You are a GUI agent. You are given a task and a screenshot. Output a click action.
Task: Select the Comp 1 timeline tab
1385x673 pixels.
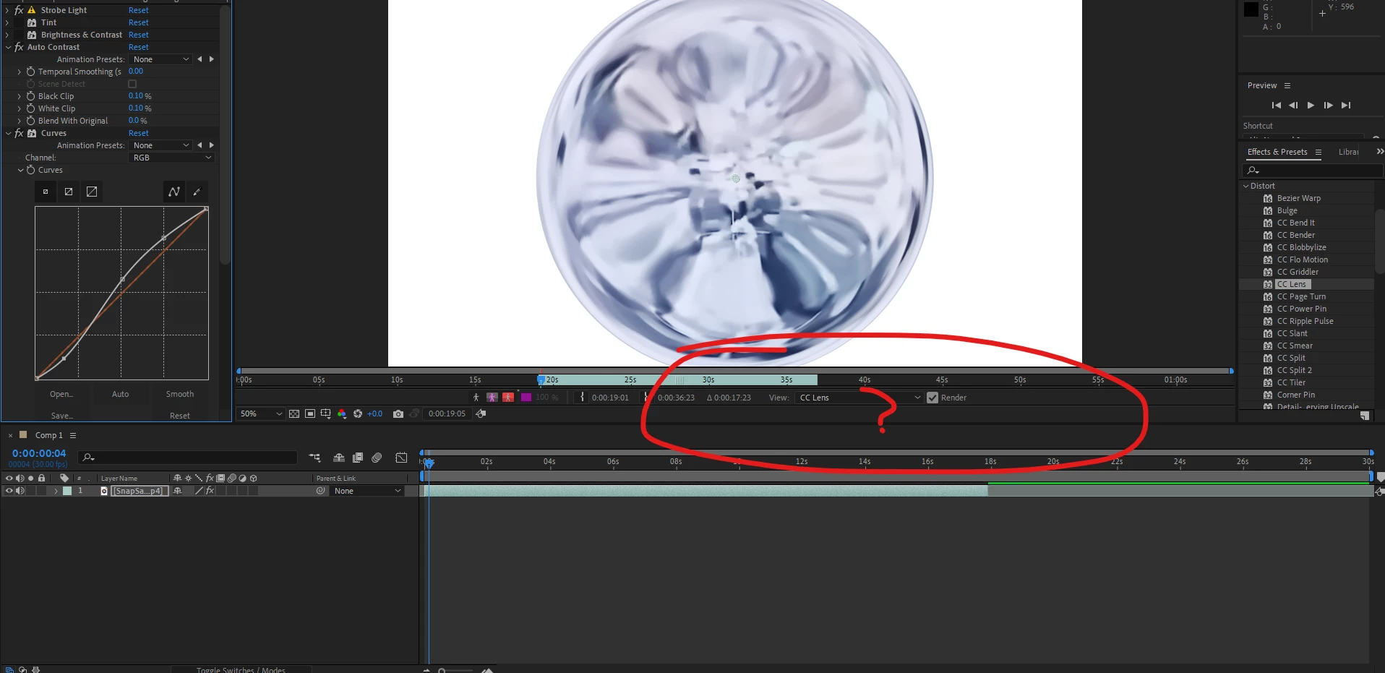[x=49, y=435]
